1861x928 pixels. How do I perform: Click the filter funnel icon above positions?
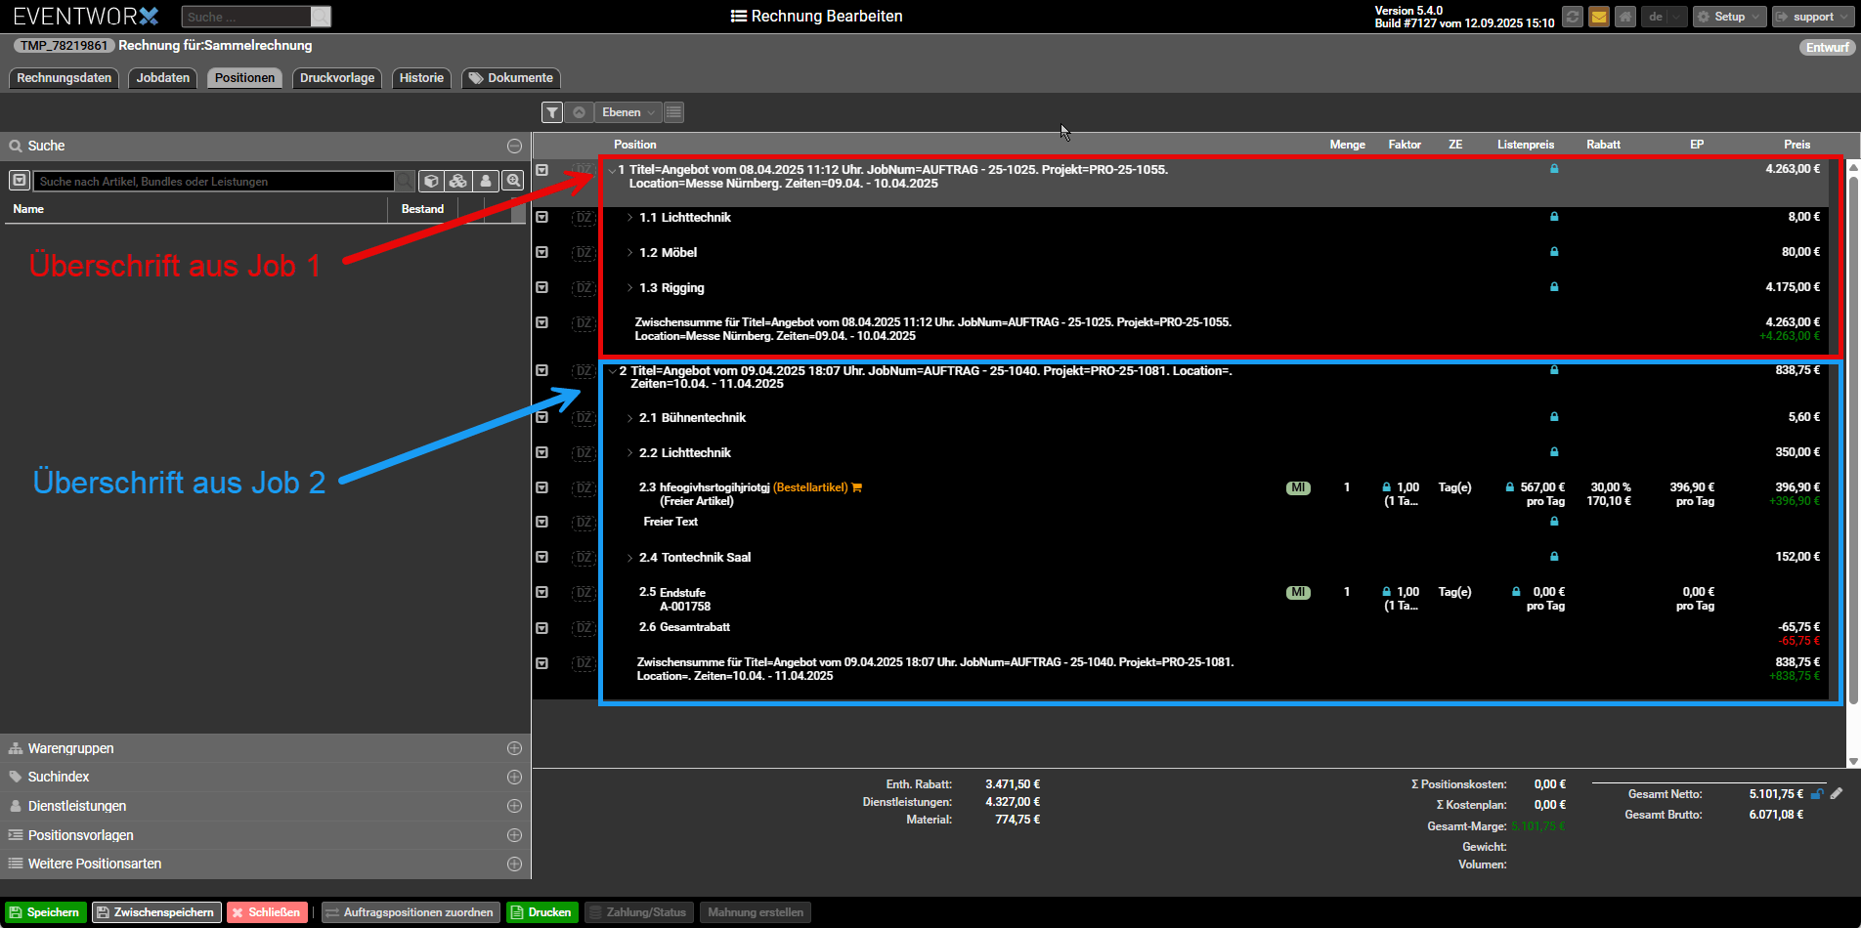pos(552,112)
